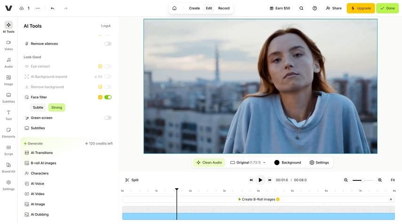The width and height of the screenshot is (402, 224).
Task: Open AI Transitions generator
Action: tap(39, 153)
